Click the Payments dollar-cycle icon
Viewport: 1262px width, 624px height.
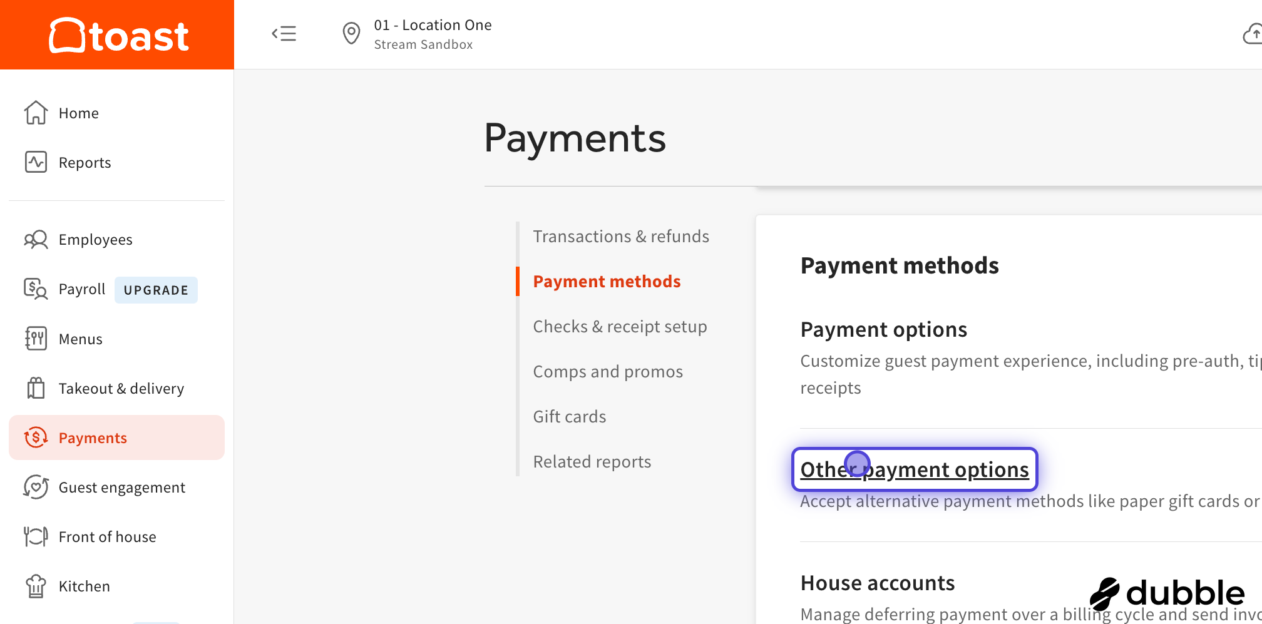(36, 437)
